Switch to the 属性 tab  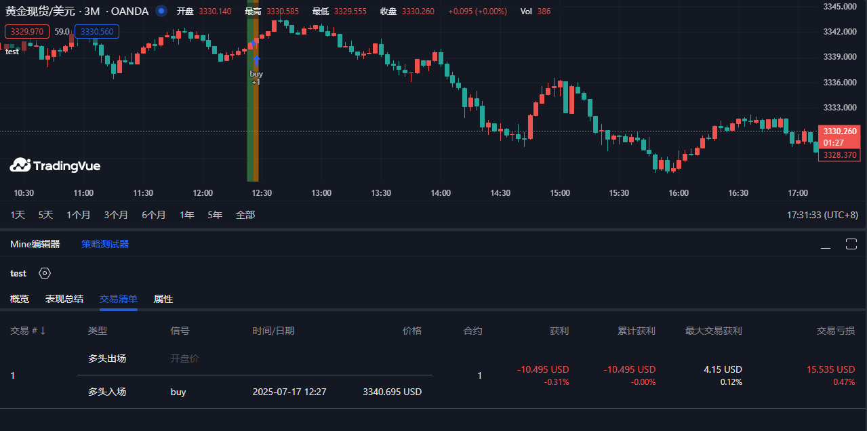(x=163, y=299)
